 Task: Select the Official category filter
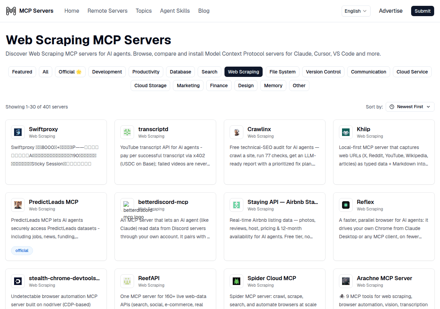click(x=70, y=72)
